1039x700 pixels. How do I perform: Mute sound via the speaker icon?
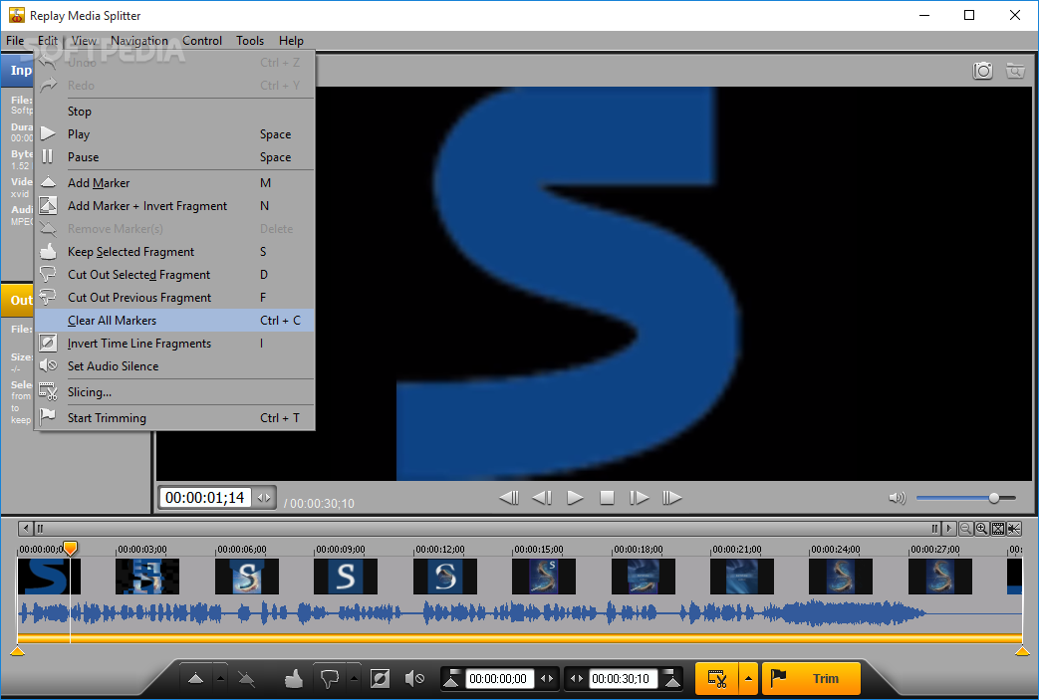tap(897, 497)
